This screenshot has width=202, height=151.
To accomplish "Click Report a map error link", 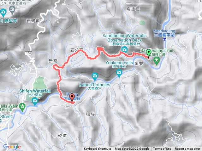I will click(187, 149).
